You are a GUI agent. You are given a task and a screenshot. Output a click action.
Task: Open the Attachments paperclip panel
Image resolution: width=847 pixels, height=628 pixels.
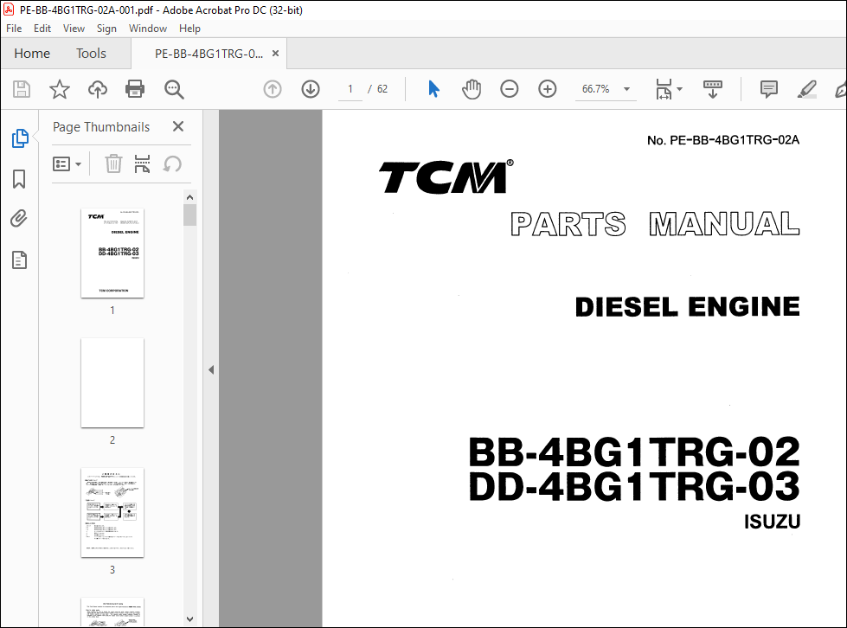coord(19,219)
